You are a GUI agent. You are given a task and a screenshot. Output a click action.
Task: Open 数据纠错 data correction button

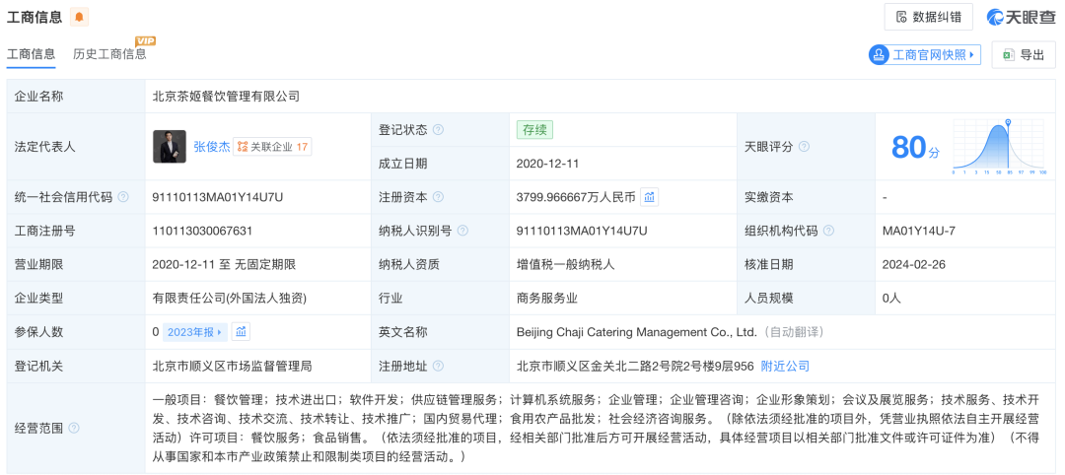[x=929, y=17]
